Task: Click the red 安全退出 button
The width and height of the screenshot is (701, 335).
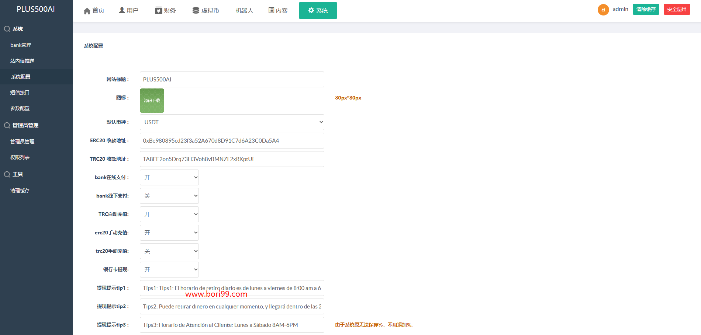Action: [x=677, y=9]
